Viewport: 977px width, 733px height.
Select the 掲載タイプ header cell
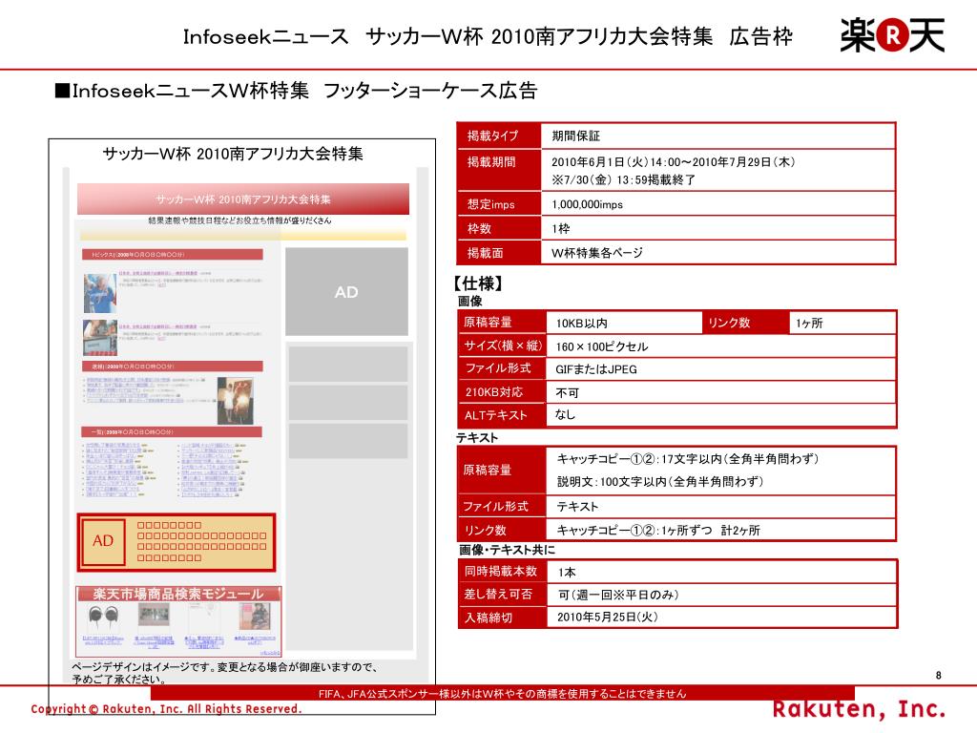(499, 136)
